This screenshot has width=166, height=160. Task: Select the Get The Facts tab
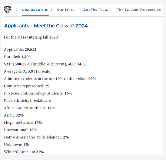click(96, 10)
